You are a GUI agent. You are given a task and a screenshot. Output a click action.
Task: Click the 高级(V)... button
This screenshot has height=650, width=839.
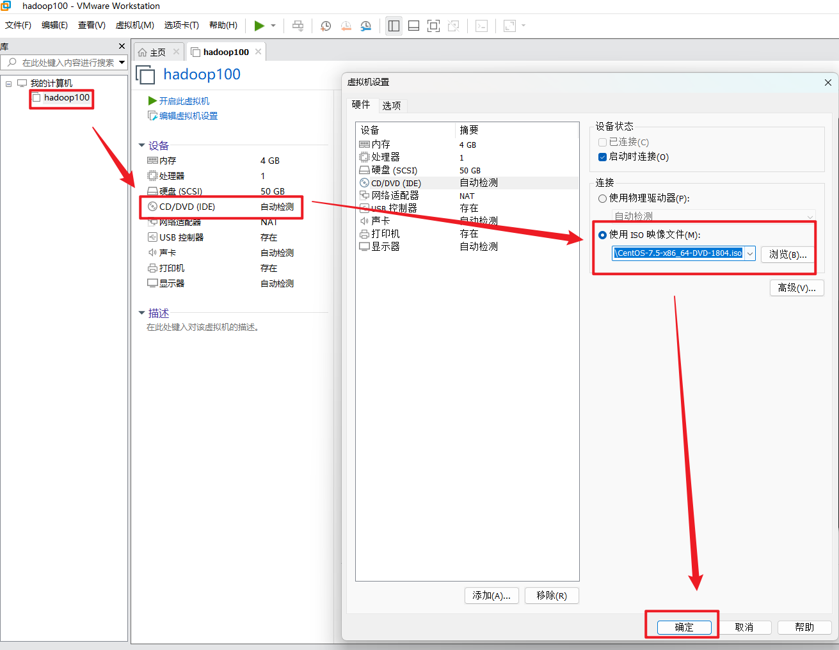coord(797,288)
